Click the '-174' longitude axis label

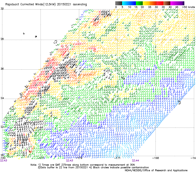(79, 158)
